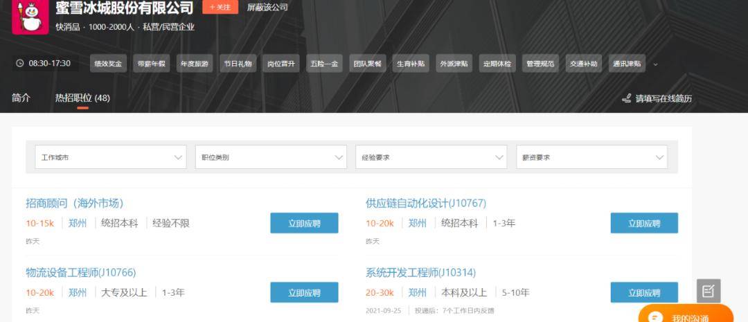
Task: Click the 2021-09-25 posting date
Action: [x=384, y=310]
